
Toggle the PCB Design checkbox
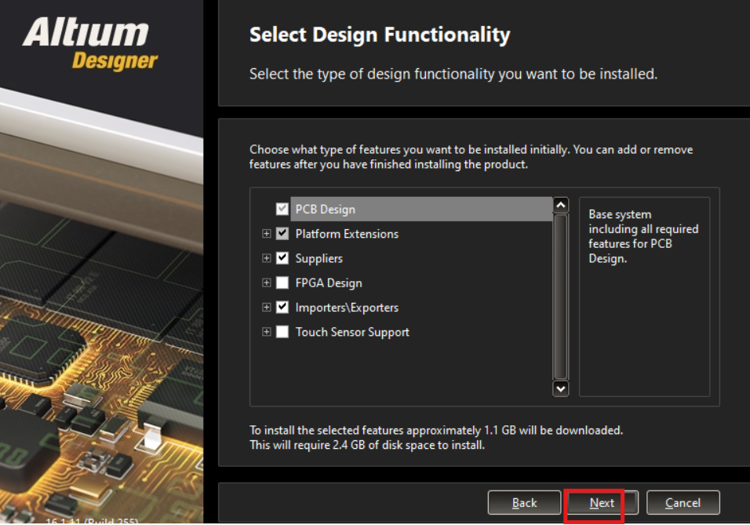tap(282, 210)
